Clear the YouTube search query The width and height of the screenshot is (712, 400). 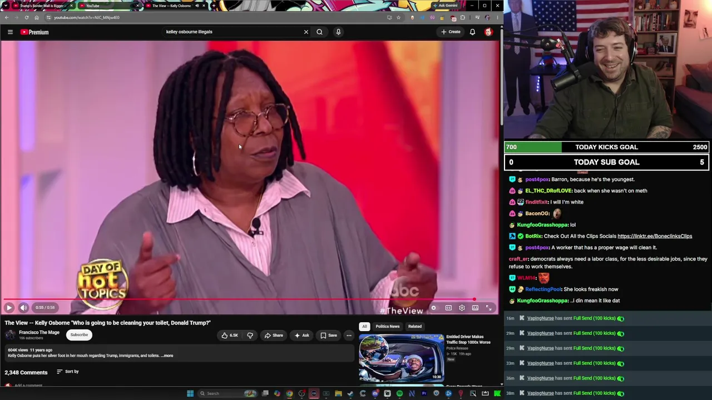(306, 32)
